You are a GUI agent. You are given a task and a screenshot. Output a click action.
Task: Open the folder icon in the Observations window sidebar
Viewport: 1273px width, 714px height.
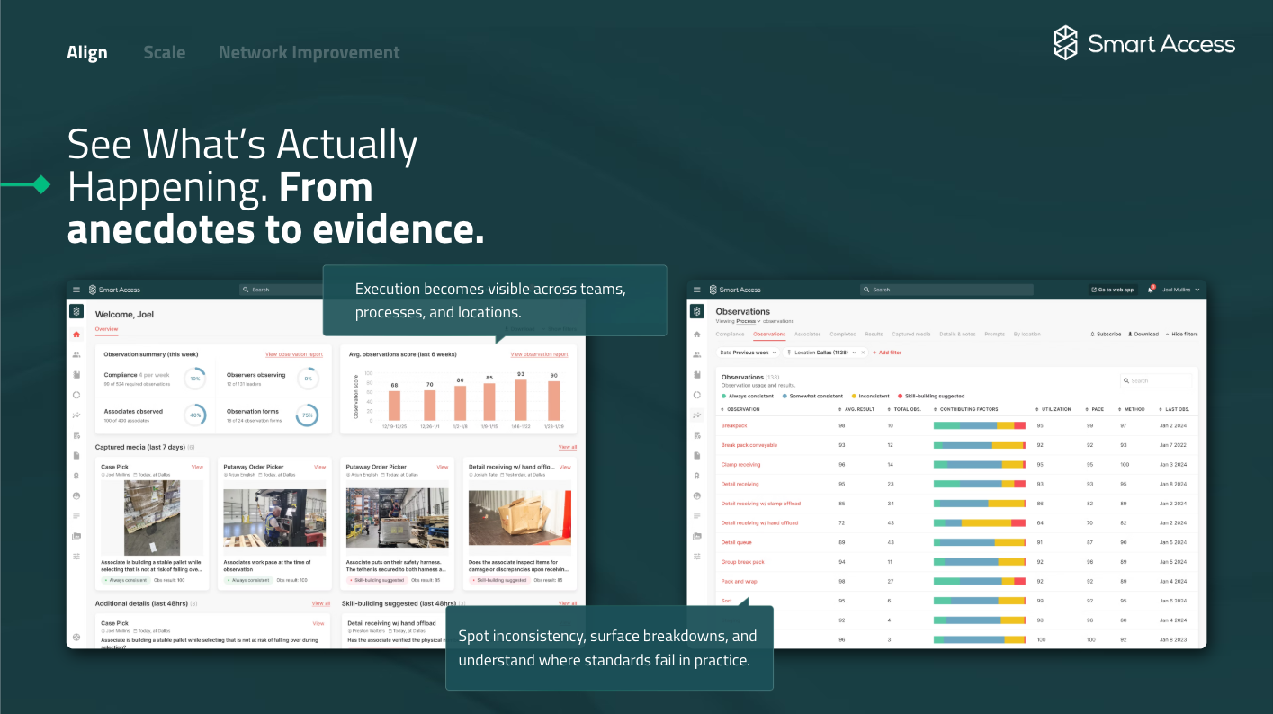click(696, 536)
